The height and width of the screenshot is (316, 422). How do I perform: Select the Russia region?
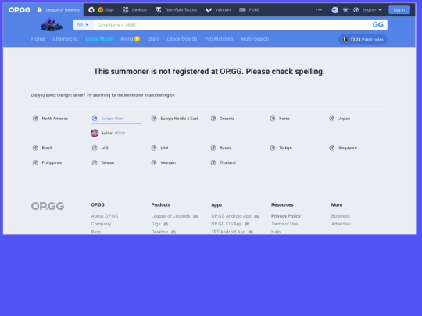[221, 147]
